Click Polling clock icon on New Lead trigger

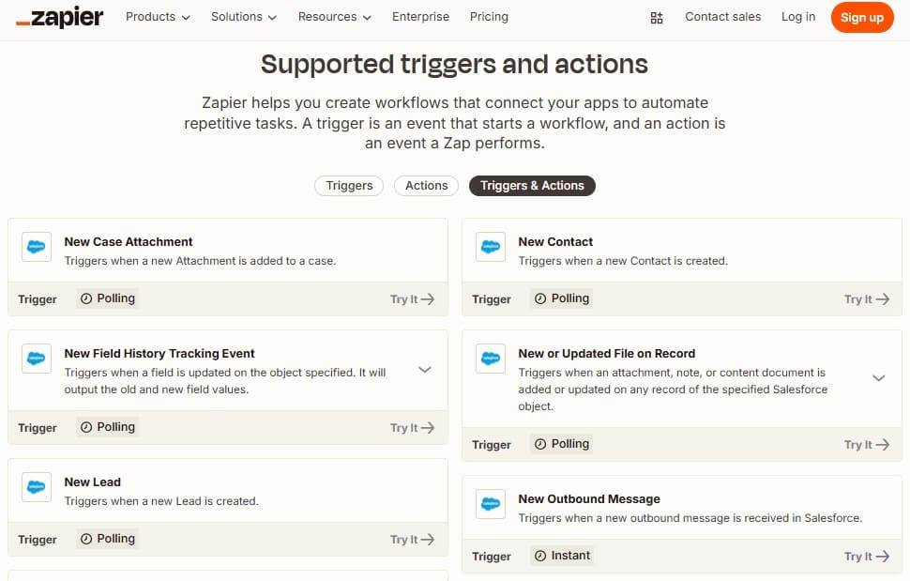(89, 539)
